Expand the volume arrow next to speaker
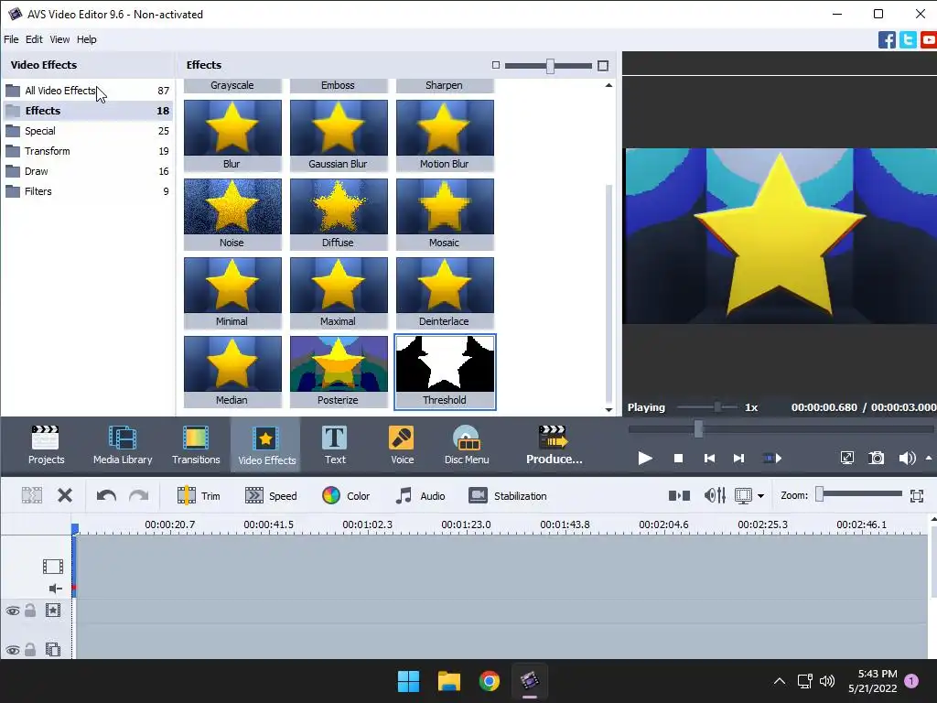 [x=929, y=458]
